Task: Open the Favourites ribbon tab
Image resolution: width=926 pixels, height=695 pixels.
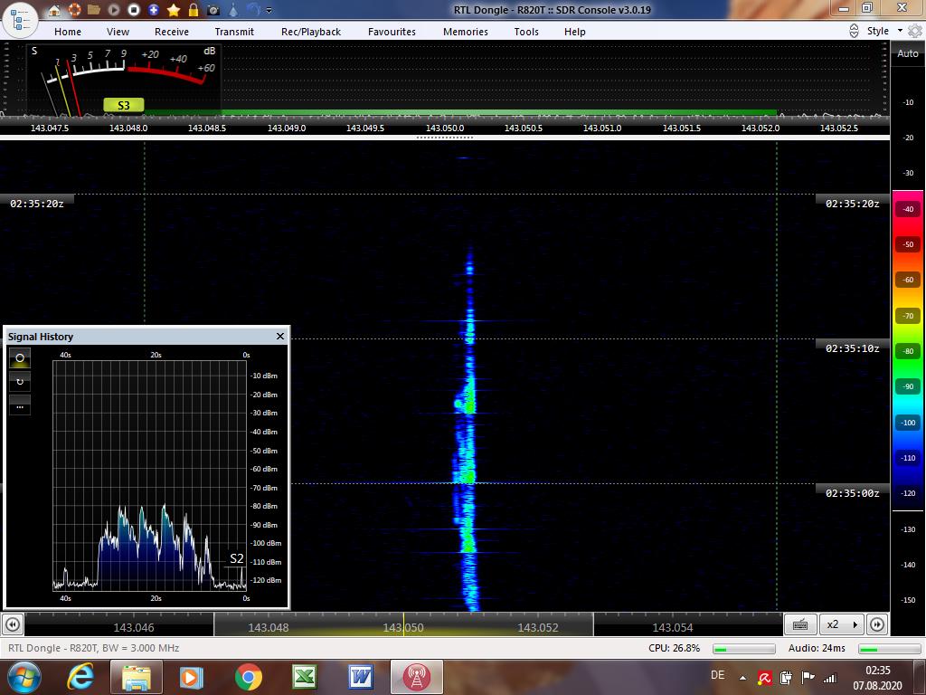Action: 392,32
